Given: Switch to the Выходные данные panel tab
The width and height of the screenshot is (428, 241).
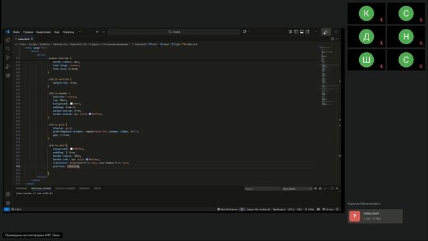Looking at the screenshot, I should [x=41, y=188].
